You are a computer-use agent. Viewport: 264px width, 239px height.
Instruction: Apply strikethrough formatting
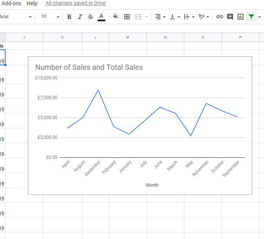pyautogui.click(x=91, y=17)
